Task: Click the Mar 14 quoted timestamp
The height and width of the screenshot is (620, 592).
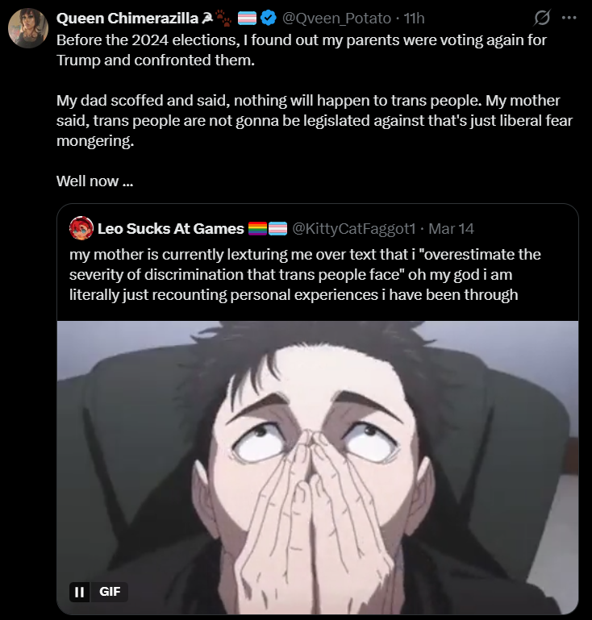Action: coord(451,228)
